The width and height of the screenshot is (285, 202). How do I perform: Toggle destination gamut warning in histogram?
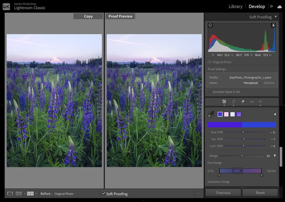273,25
